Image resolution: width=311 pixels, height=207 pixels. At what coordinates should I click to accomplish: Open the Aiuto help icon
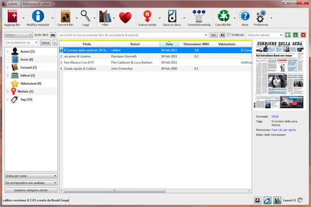245,16
